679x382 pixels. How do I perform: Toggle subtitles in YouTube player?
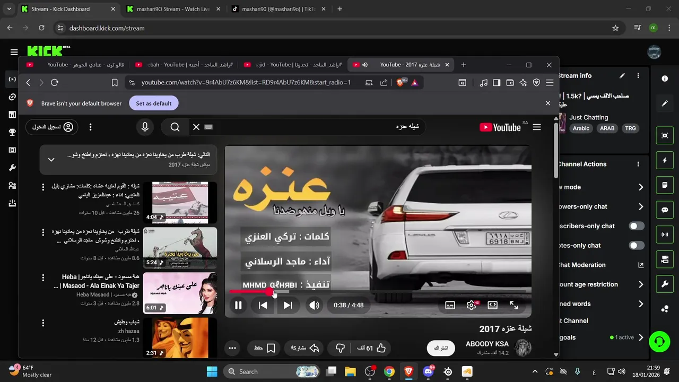coord(450,305)
